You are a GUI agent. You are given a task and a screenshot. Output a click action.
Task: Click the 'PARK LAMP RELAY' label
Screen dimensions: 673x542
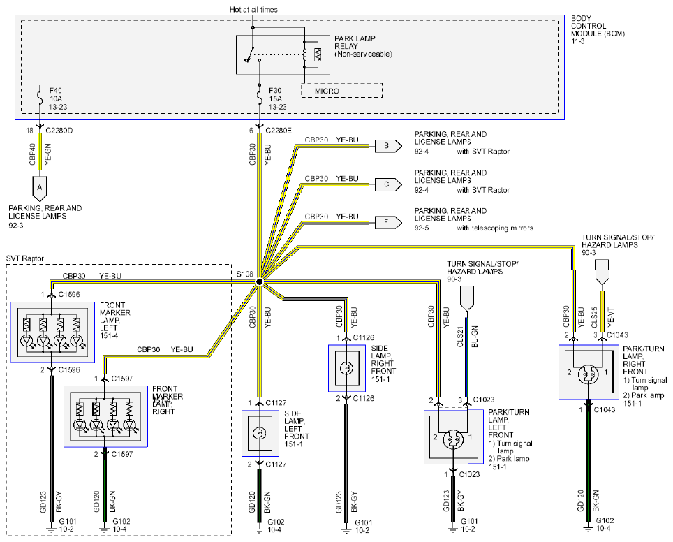coord(355,42)
